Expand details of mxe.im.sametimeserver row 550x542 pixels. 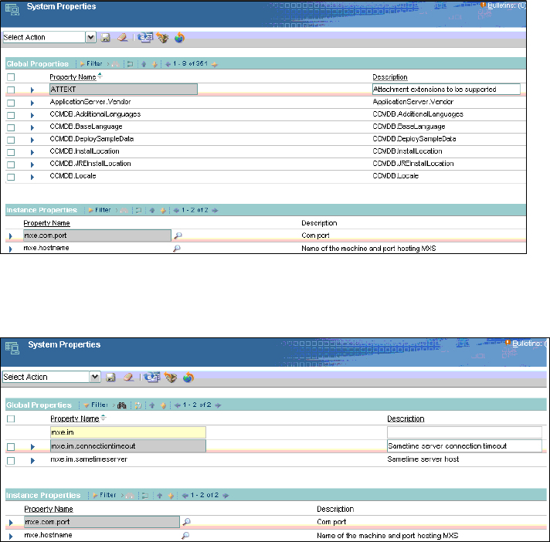32,460
